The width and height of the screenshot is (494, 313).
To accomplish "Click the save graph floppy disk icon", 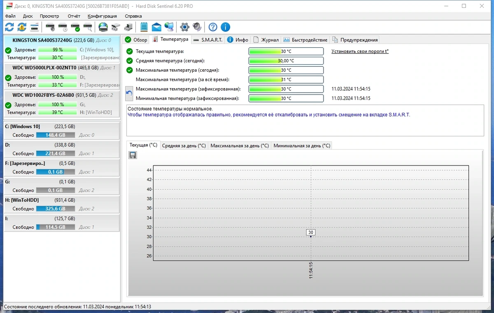I will click(133, 155).
